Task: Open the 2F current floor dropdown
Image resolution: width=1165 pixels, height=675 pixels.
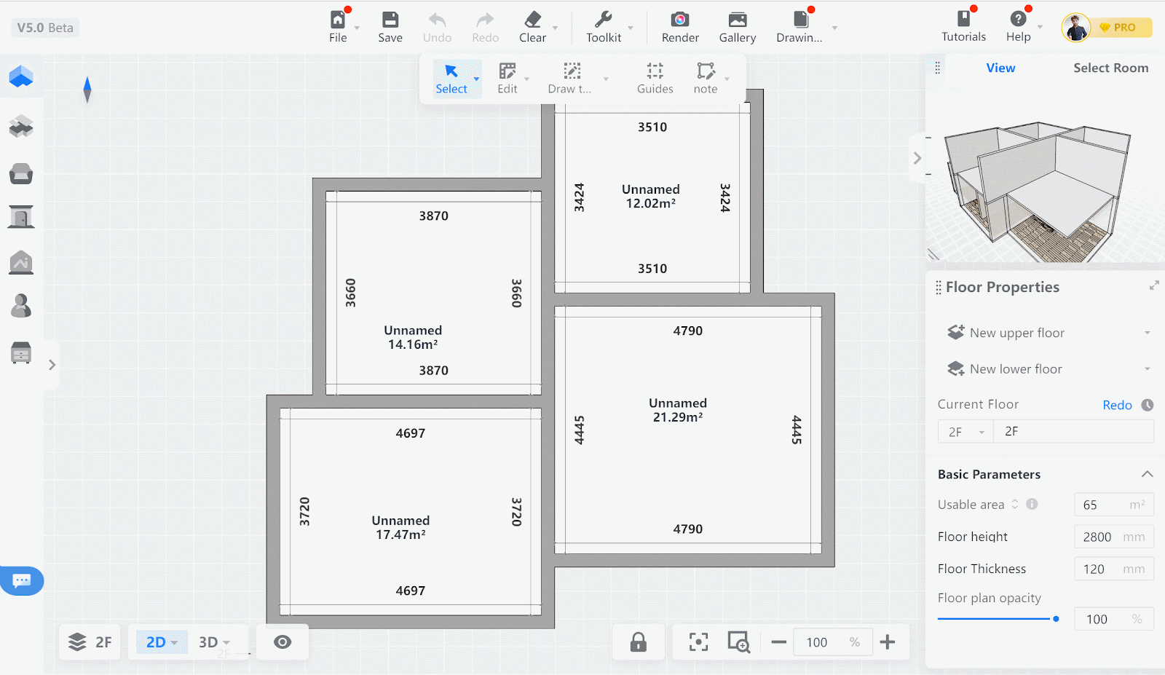Action: coord(965,432)
